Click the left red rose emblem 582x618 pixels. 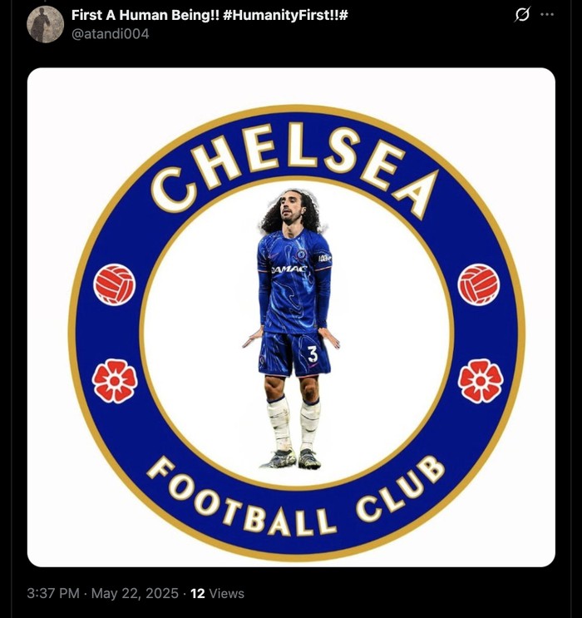(115, 381)
